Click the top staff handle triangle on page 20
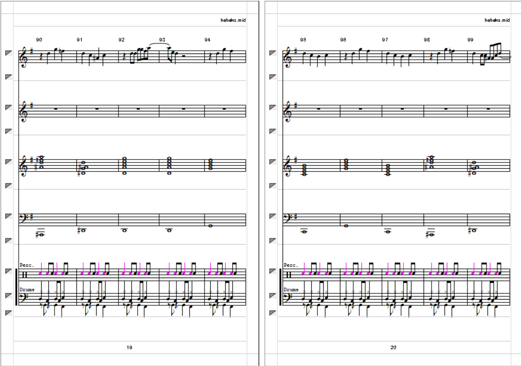 pos(272,53)
